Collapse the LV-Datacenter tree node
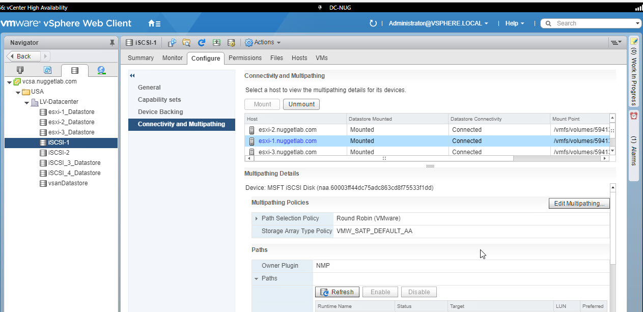This screenshot has width=643, height=312. [x=27, y=102]
